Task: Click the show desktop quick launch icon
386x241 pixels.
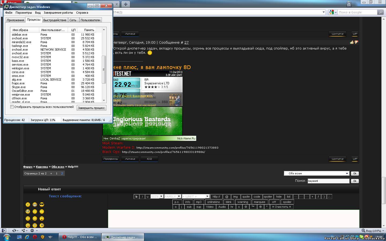Action: 19,237
